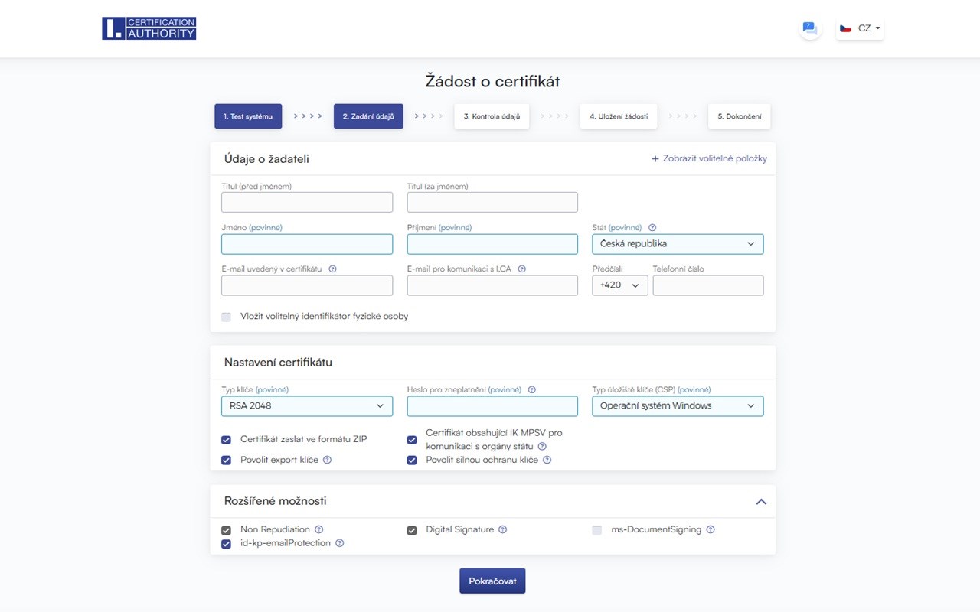Click help icon next to Non Repudiation
This screenshot has width=980, height=612.
tap(319, 529)
